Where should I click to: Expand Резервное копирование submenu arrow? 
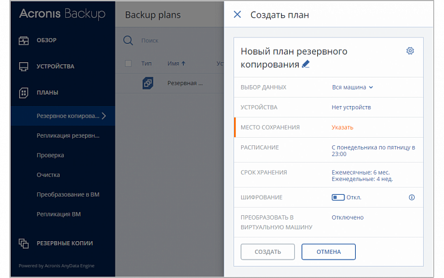[x=104, y=116]
